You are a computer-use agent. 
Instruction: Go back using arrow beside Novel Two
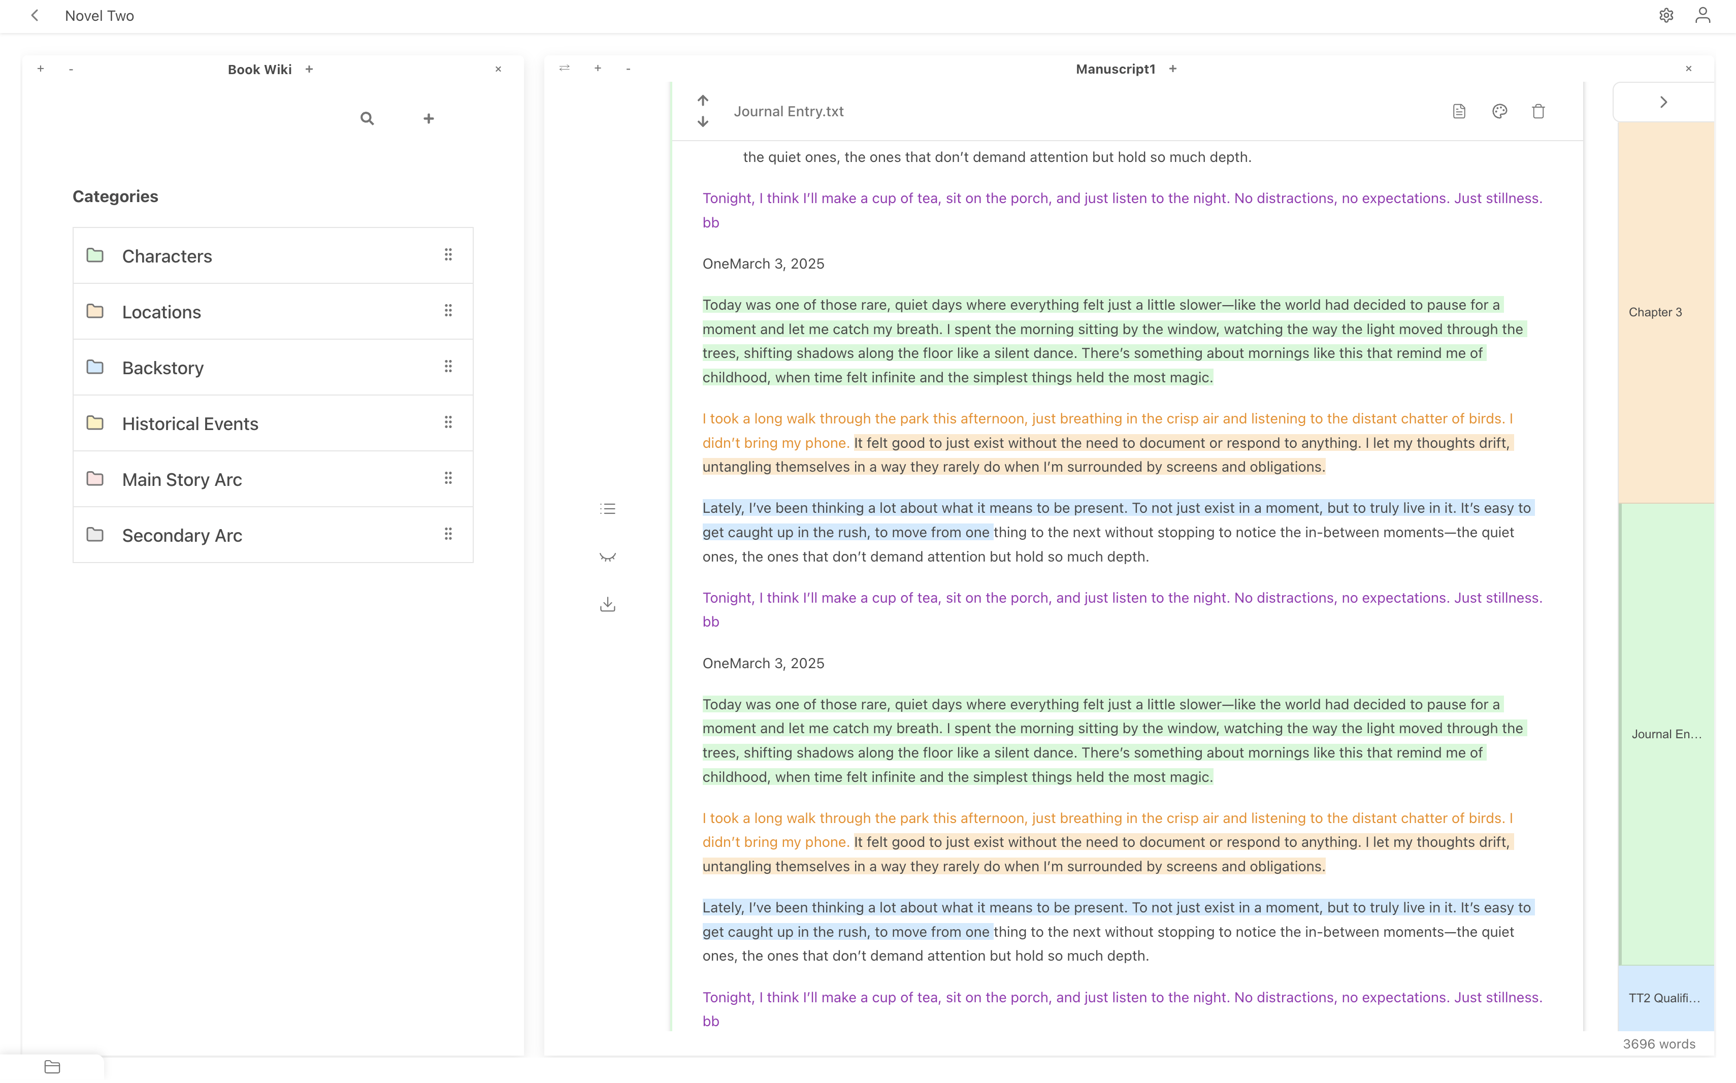tap(35, 16)
